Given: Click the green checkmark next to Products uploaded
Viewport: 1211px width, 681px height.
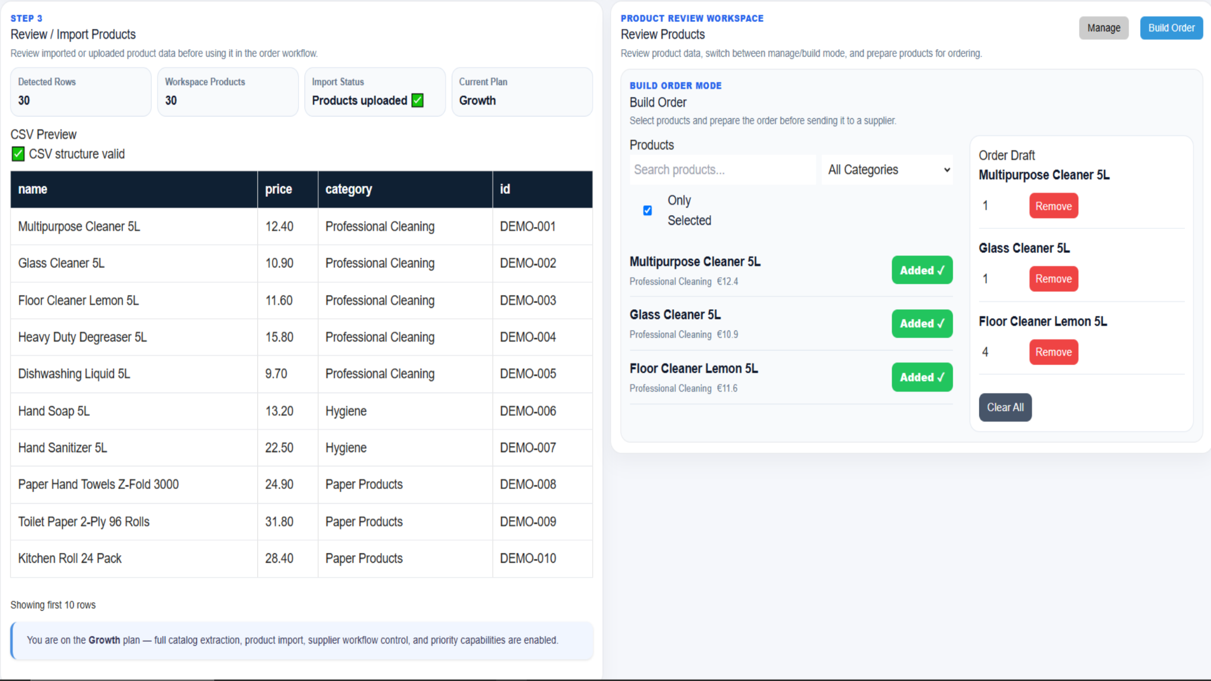Looking at the screenshot, I should pyautogui.click(x=417, y=100).
